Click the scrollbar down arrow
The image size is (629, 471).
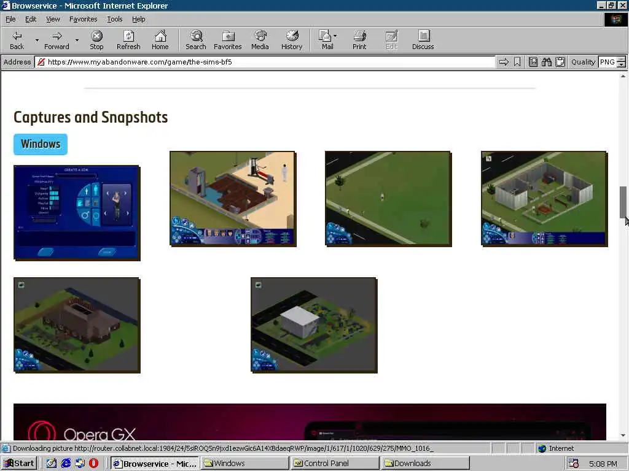tap(623, 435)
